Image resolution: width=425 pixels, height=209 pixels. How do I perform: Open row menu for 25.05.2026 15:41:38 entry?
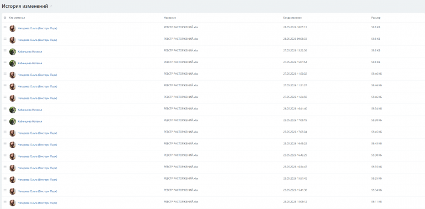5,190
